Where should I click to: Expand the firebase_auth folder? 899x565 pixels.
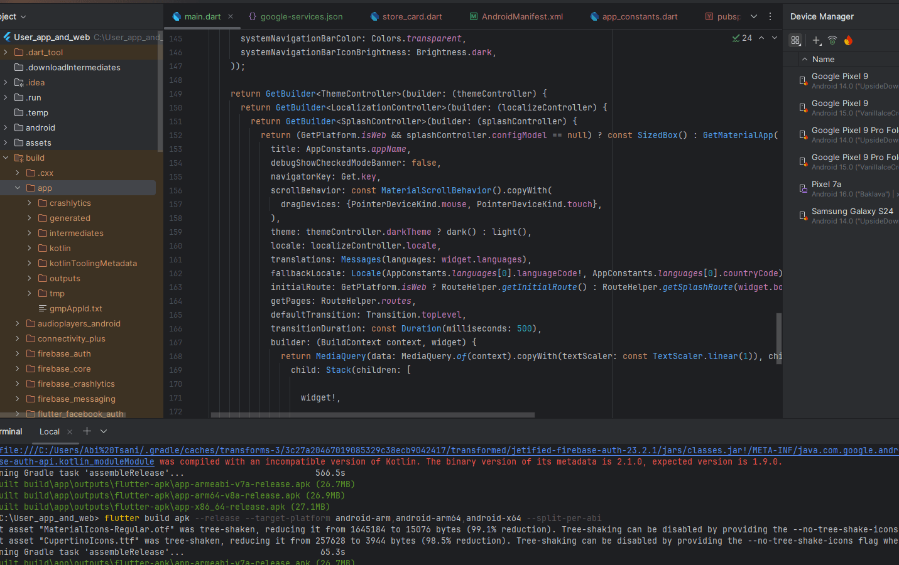pos(18,353)
